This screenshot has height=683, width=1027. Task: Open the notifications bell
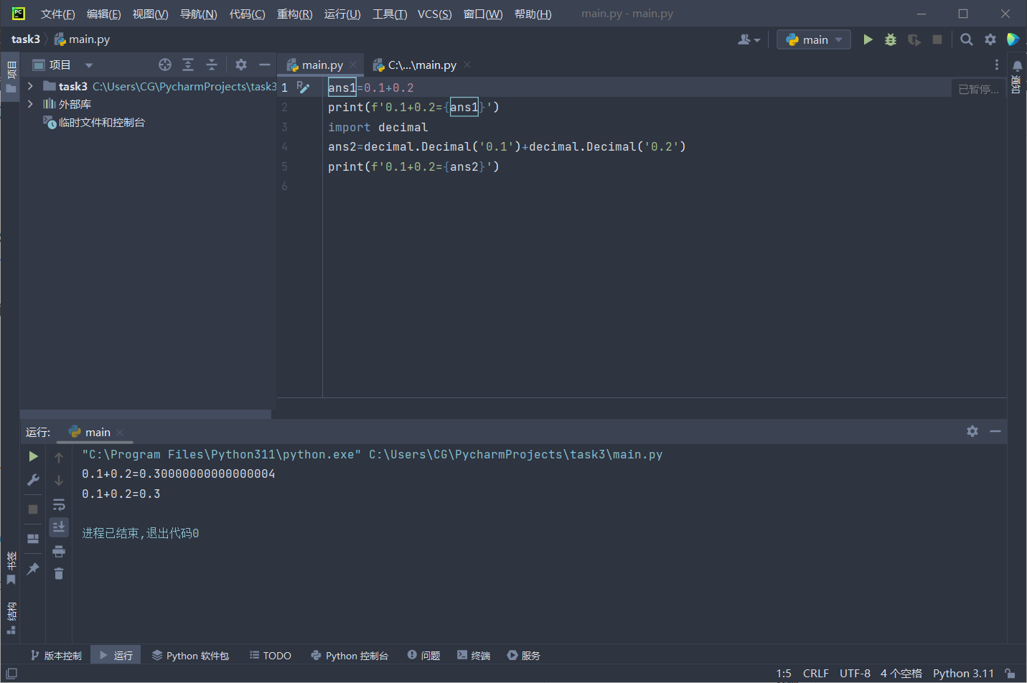tap(1017, 66)
